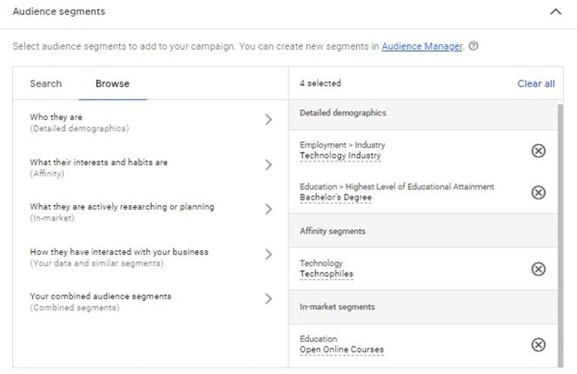Remove the Technology Industry segment
This screenshot has width=577, height=374.
tap(538, 151)
